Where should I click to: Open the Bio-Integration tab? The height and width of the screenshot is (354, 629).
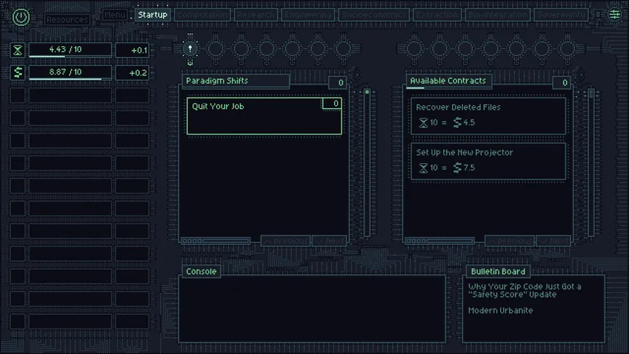(497, 15)
